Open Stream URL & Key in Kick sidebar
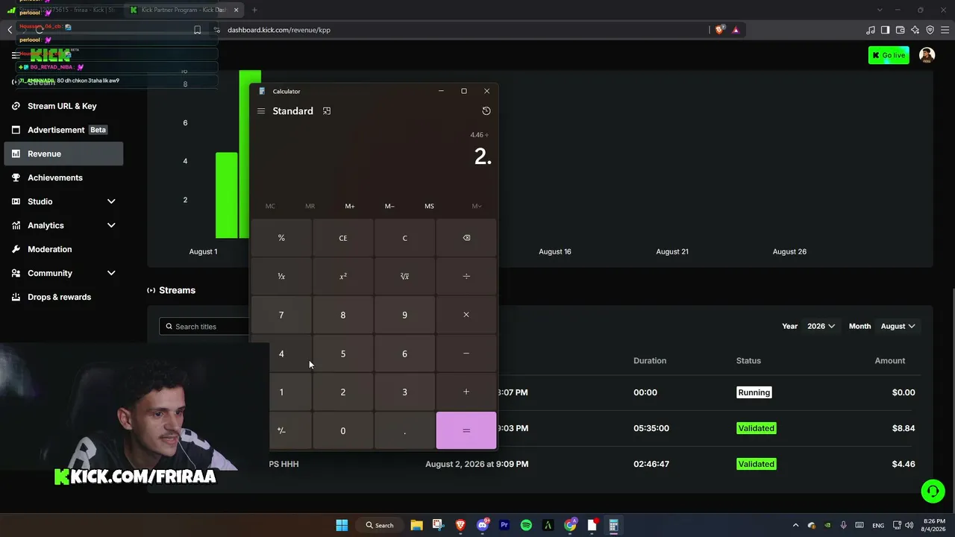 [64, 106]
